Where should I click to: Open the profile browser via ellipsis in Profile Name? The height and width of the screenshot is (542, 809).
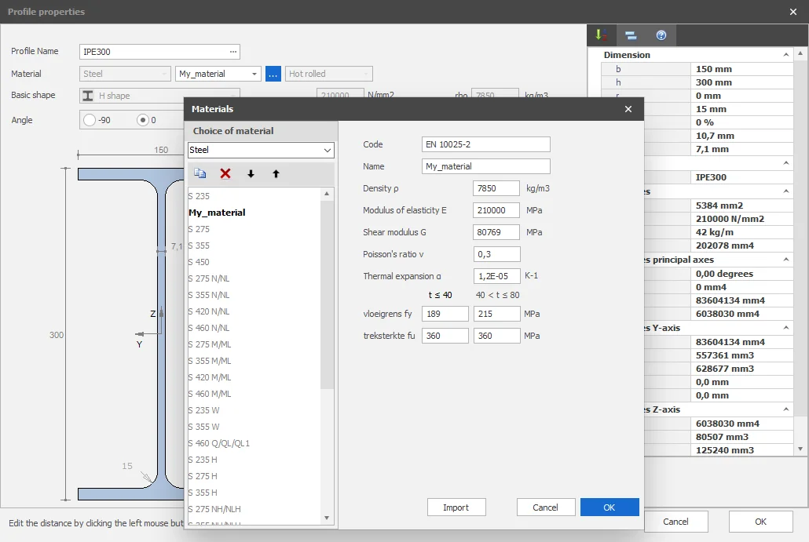[233, 52]
